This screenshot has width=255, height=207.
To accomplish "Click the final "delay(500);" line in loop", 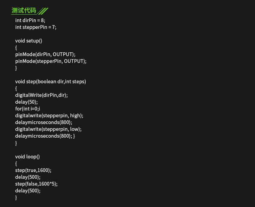I will tap(28, 191).
